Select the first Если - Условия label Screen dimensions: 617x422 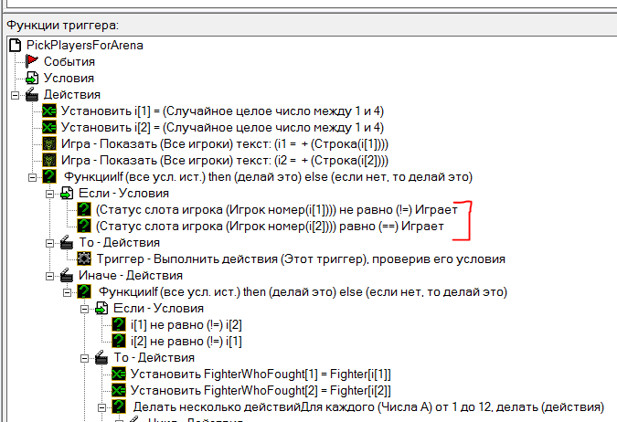coord(123,193)
